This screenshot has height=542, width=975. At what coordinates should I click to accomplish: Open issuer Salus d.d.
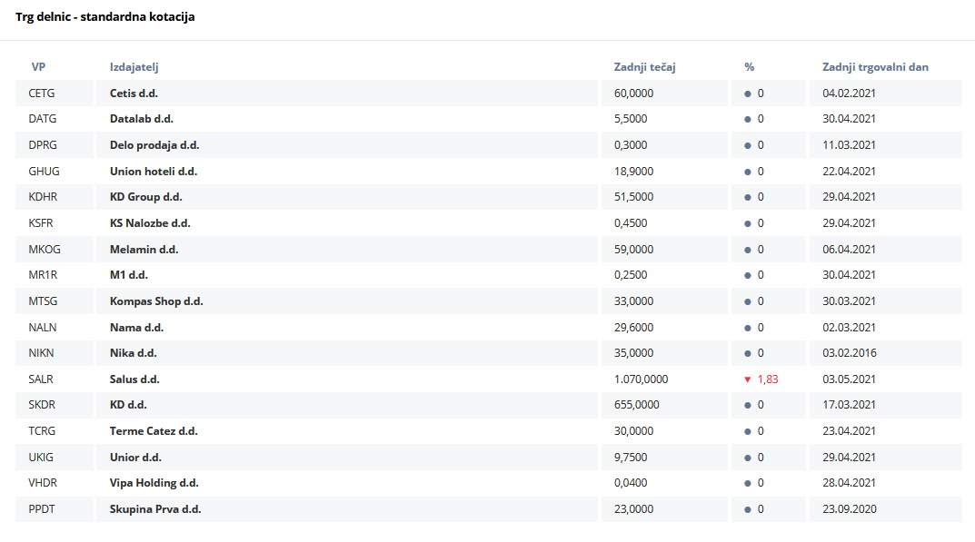pos(134,379)
